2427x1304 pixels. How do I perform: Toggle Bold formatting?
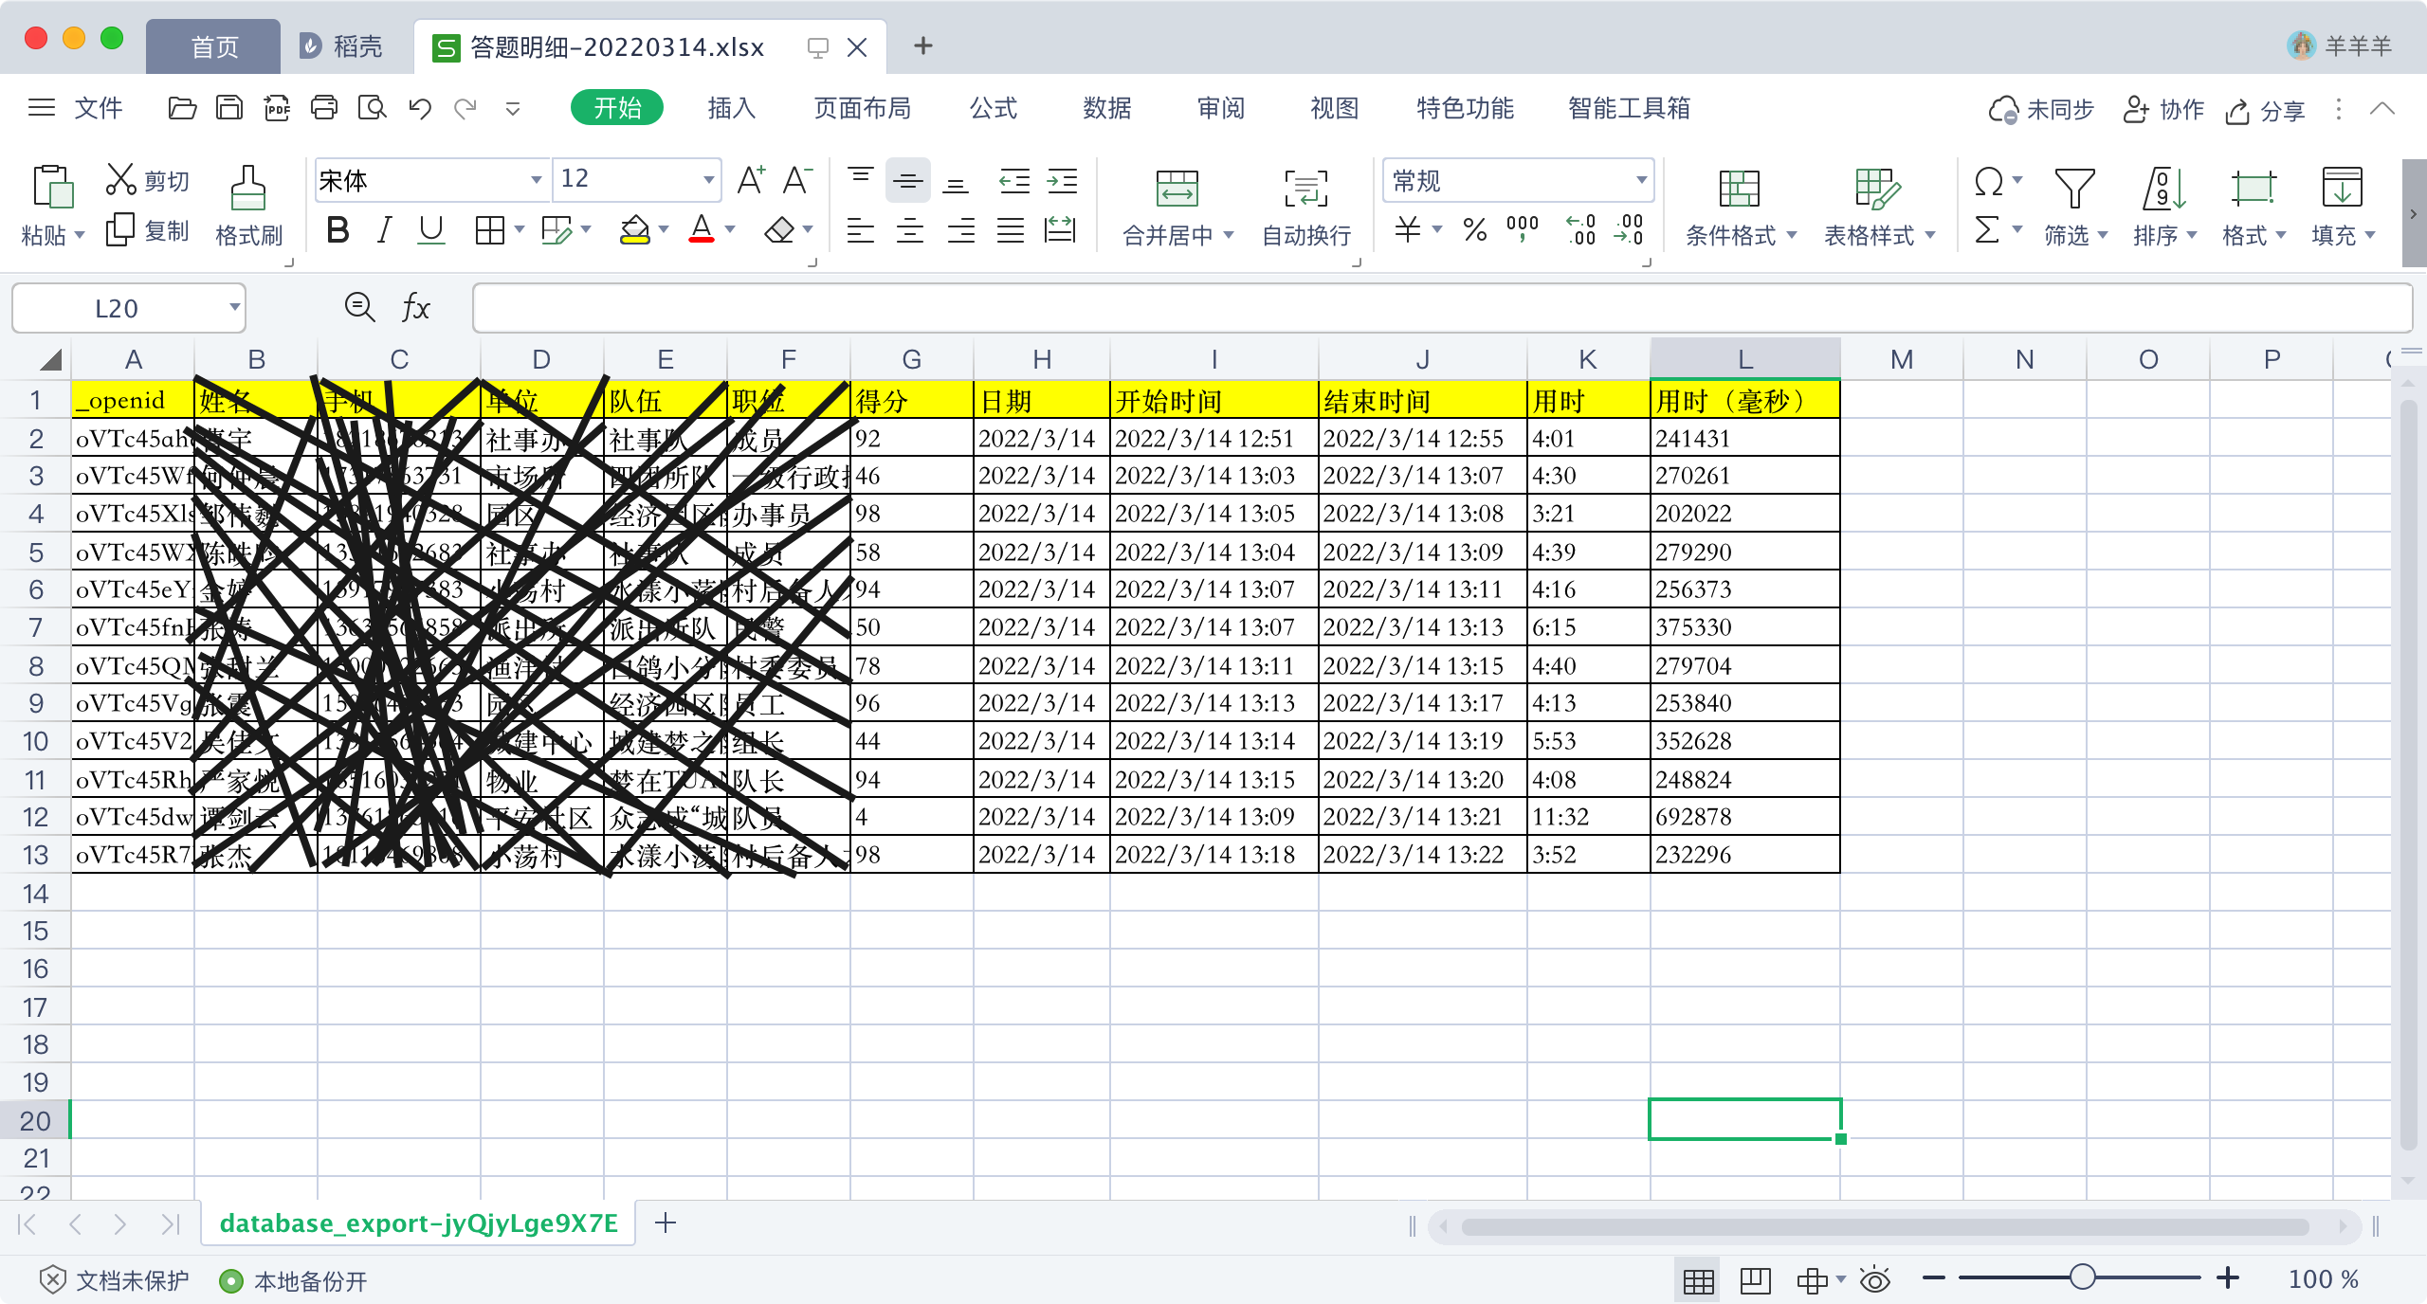click(x=338, y=230)
